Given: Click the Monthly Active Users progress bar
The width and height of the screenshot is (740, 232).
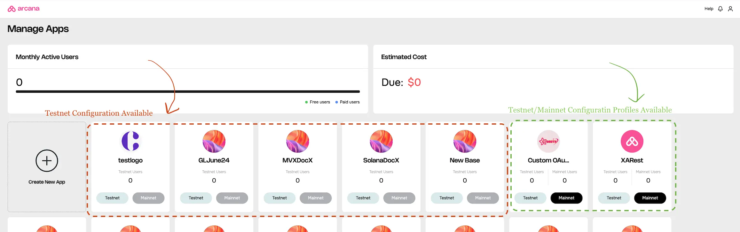Looking at the screenshot, I should pos(188,92).
